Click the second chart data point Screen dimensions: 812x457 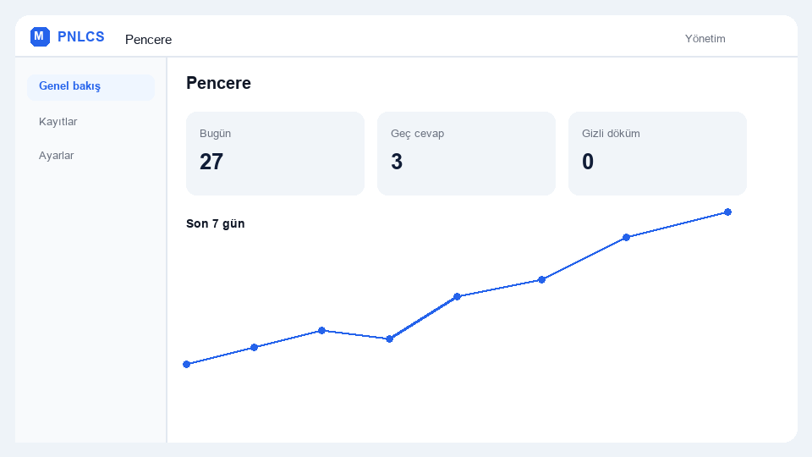pyautogui.click(x=255, y=347)
